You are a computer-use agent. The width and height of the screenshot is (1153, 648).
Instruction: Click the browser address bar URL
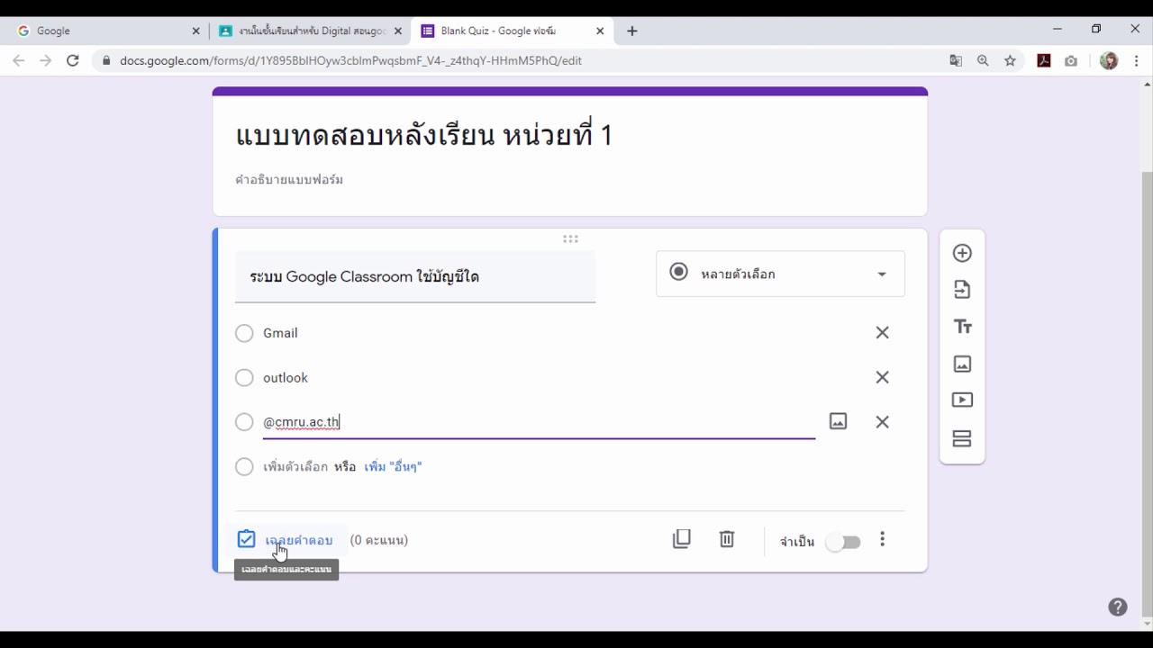tap(350, 60)
